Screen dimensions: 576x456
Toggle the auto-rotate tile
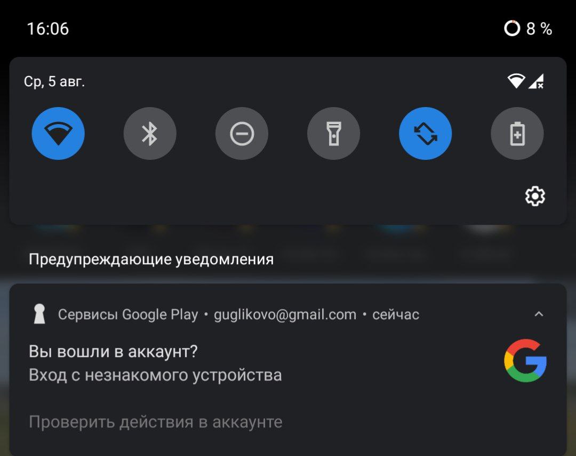(x=426, y=133)
